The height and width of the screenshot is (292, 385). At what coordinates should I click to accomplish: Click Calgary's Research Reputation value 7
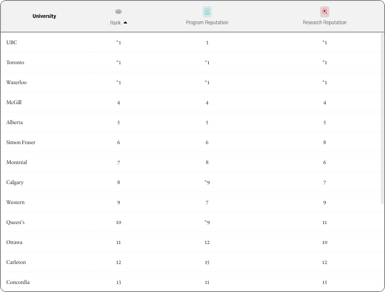[x=325, y=183]
